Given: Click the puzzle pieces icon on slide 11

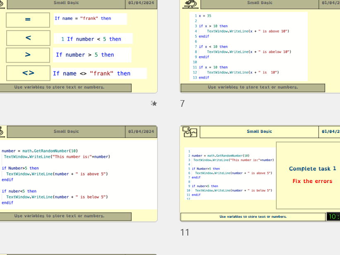Looking at the screenshot, I should [x=190, y=132].
